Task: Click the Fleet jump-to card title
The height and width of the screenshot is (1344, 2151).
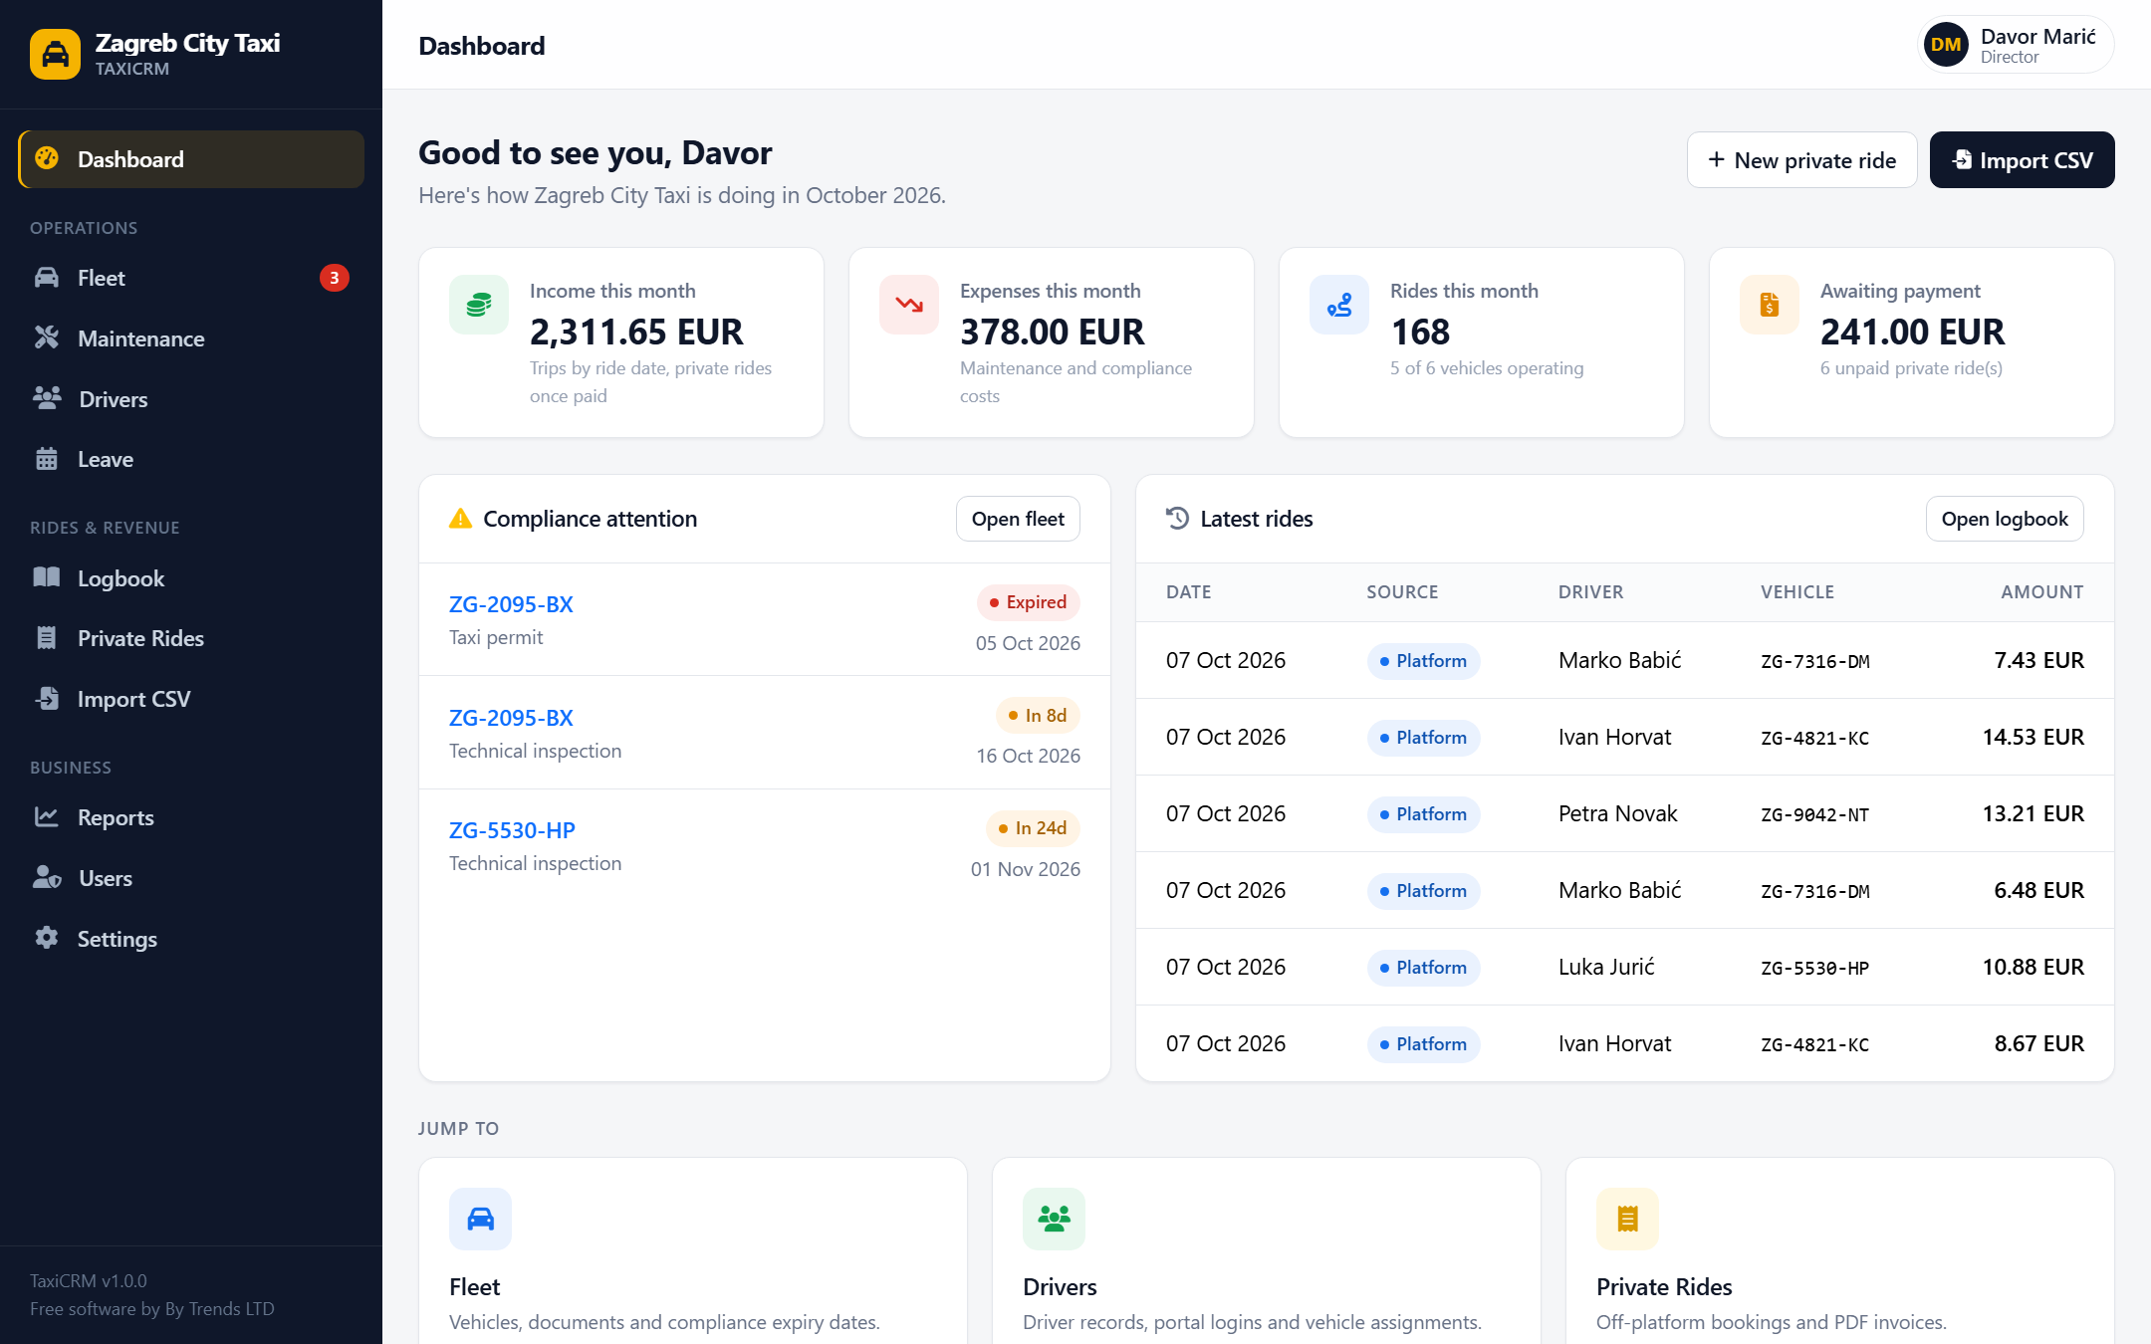Action: [x=474, y=1287]
